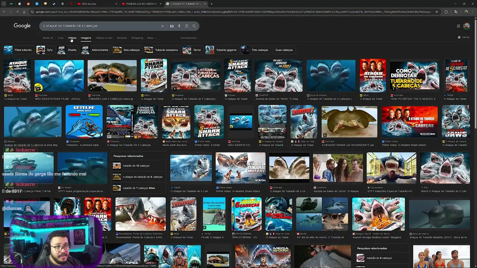The width and height of the screenshot is (477, 268).
Task: Open the 6-HEADED SHARK beach YouTube thumbnail
Action: tap(349, 122)
